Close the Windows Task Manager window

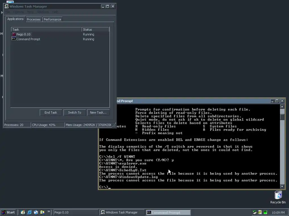pyautogui.click(x=113, y=6)
